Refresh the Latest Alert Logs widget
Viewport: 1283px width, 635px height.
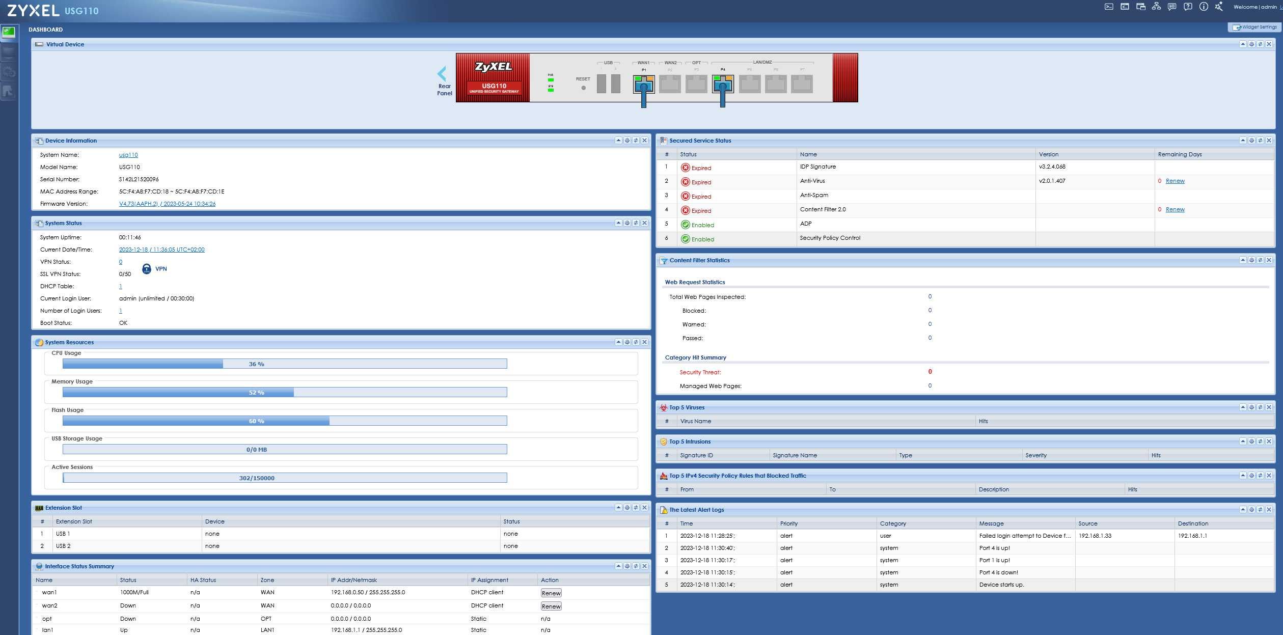click(x=1260, y=510)
